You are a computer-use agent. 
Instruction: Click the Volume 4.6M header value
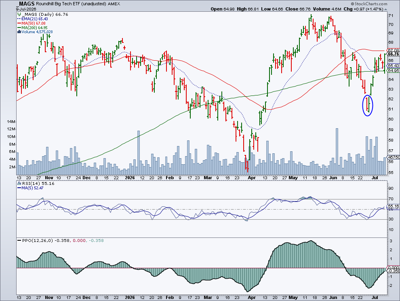point(327,9)
